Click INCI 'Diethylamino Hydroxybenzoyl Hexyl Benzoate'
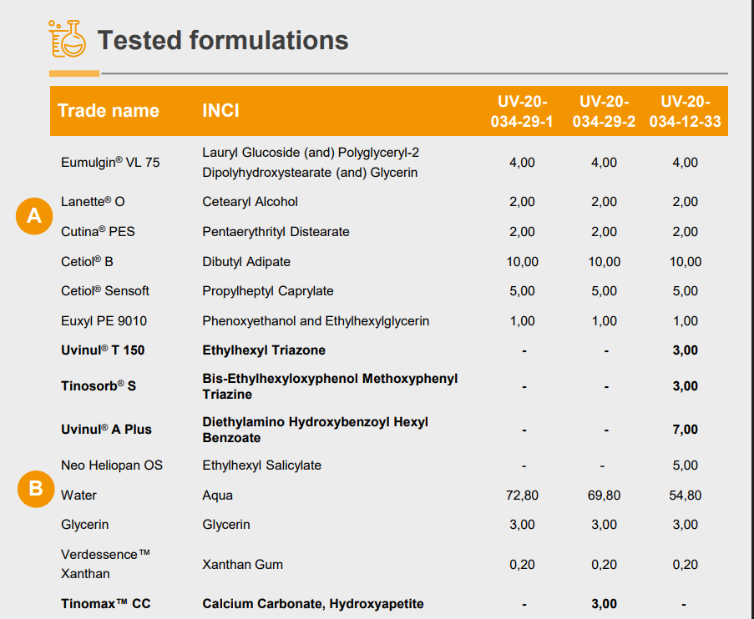Image resolution: width=754 pixels, height=619 pixels. [315, 430]
